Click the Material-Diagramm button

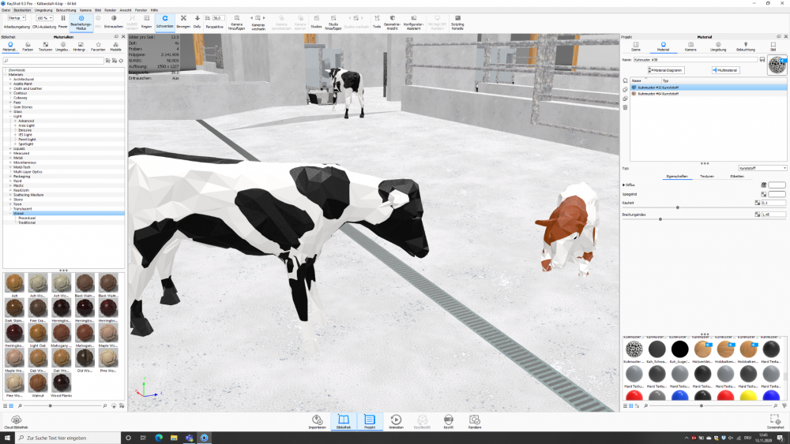pos(667,70)
